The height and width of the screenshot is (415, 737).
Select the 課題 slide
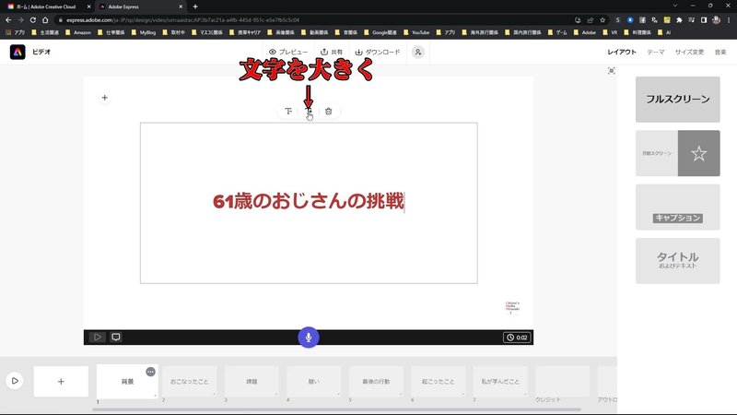(x=252, y=382)
